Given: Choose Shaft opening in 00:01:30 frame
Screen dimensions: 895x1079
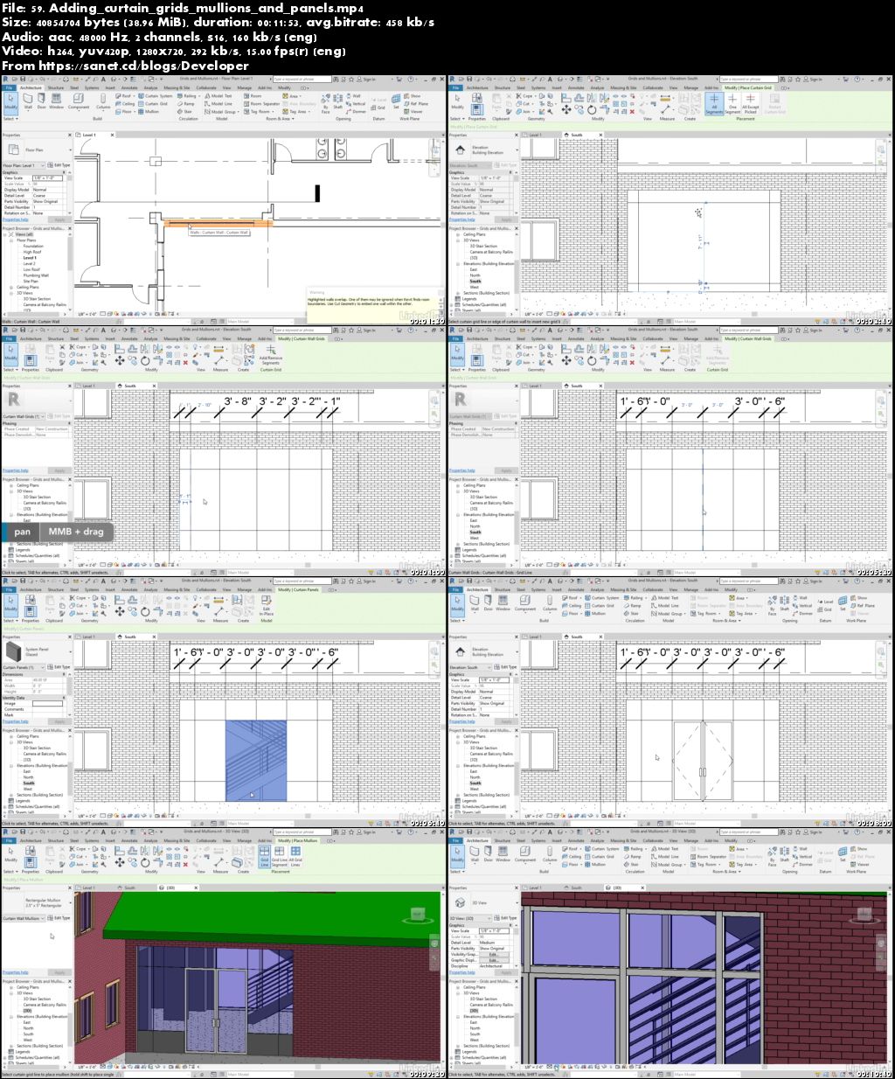Looking at the screenshot, I should [x=337, y=100].
